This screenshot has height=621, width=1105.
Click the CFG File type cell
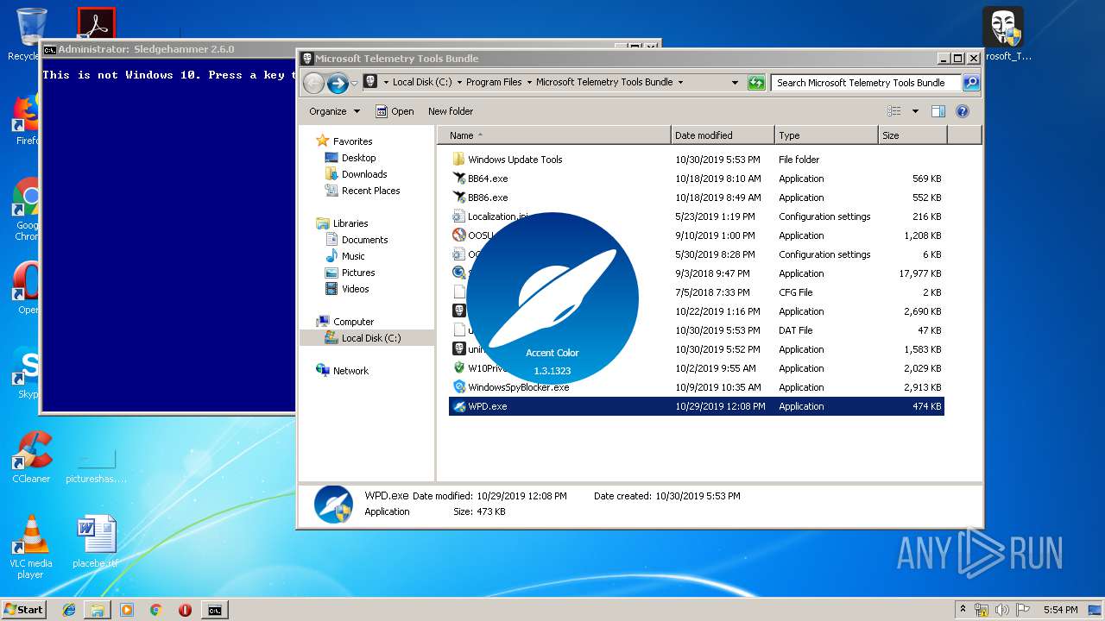click(x=795, y=292)
